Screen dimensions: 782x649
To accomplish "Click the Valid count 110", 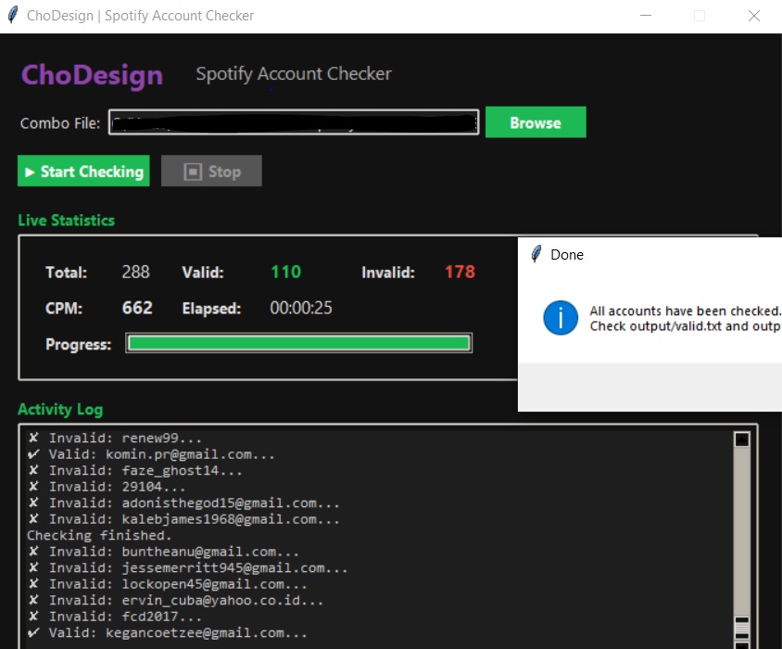I will 285,272.
